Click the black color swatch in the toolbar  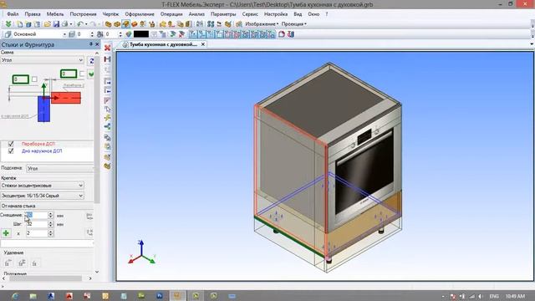point(141,34)
